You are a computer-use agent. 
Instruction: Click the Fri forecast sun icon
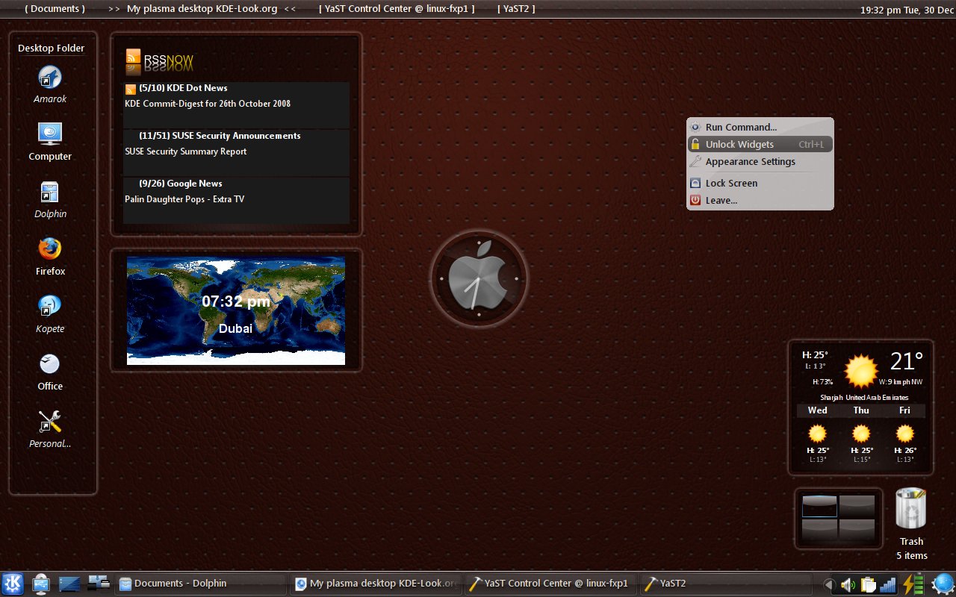(x=904, y=434)
